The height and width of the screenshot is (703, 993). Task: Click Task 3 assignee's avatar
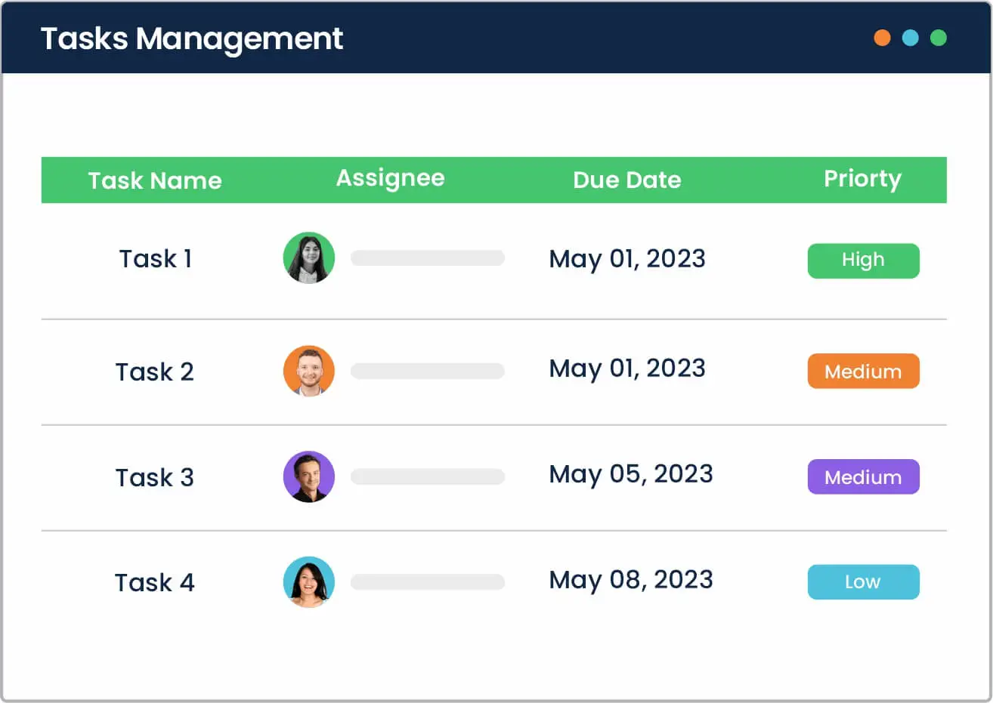(x=308, y=476)
